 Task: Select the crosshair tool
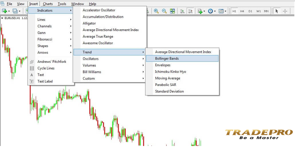coord(285,11)
